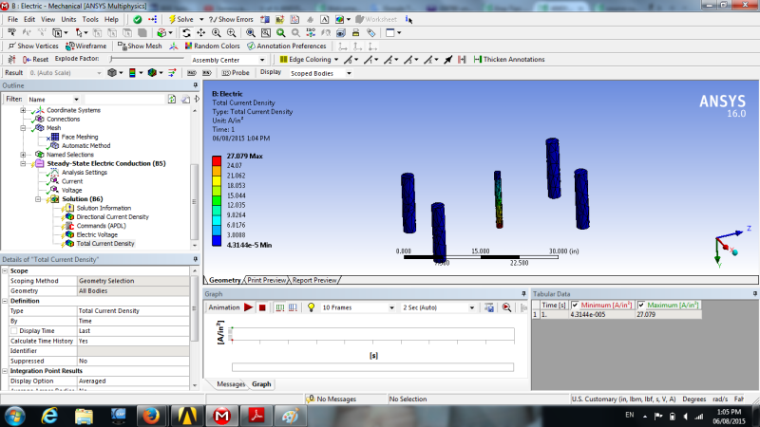Open the File menu
The image size is (760, 427).
click(12, 19)
